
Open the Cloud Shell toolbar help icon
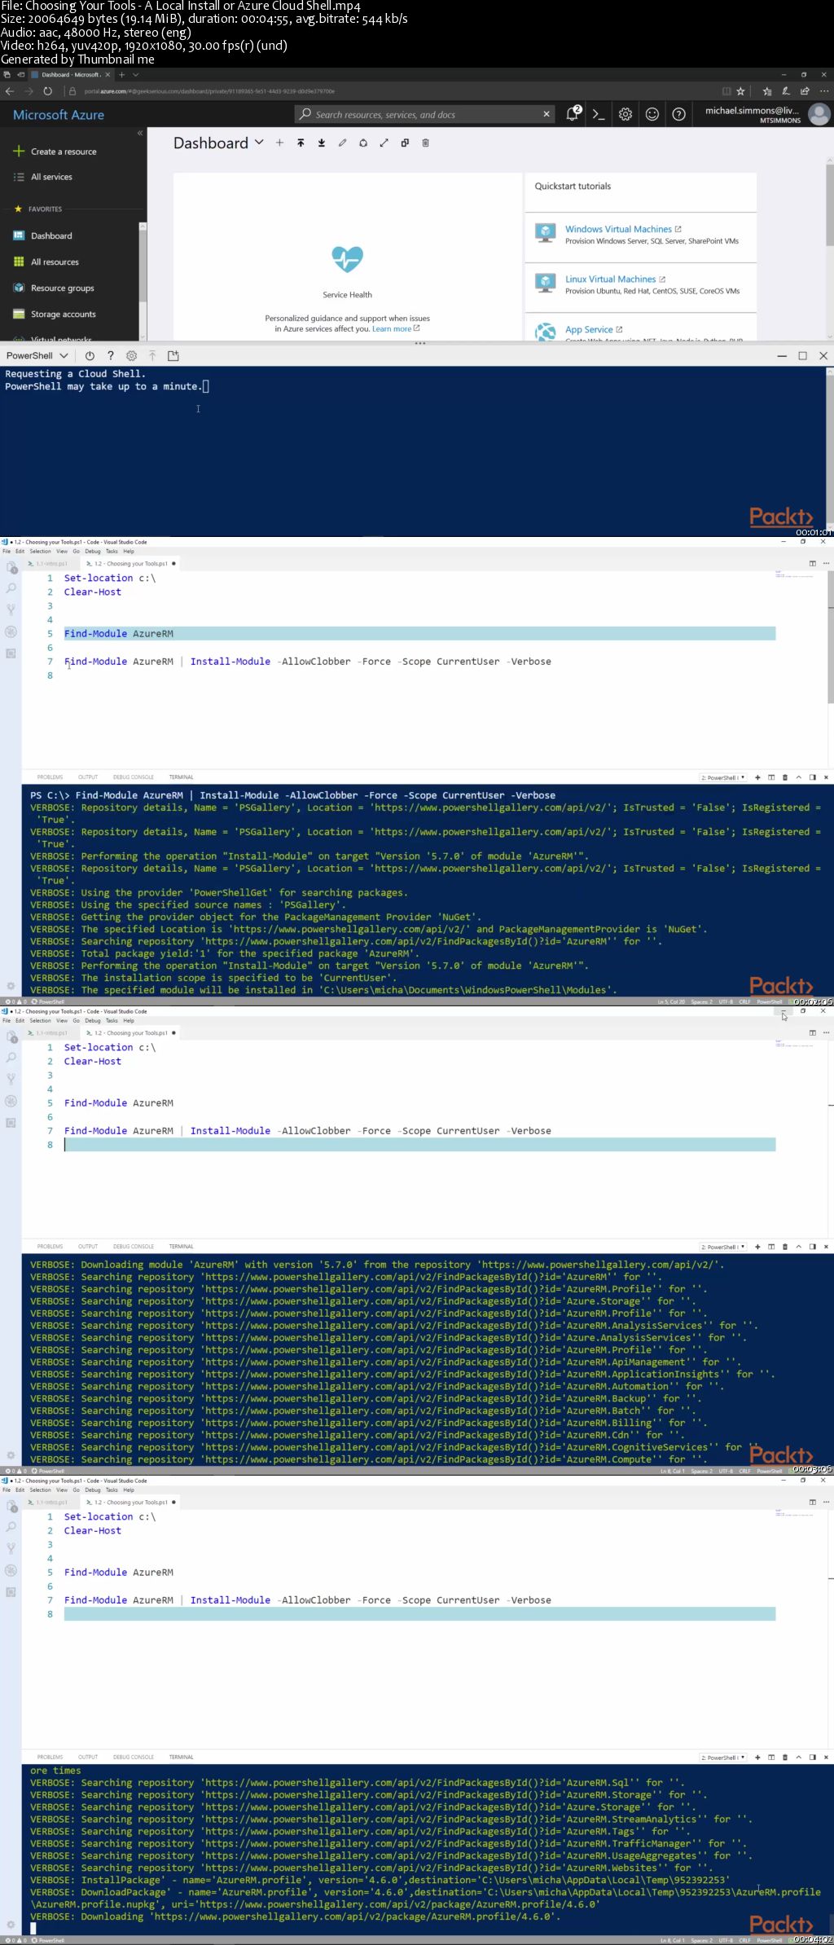point(111,356)
